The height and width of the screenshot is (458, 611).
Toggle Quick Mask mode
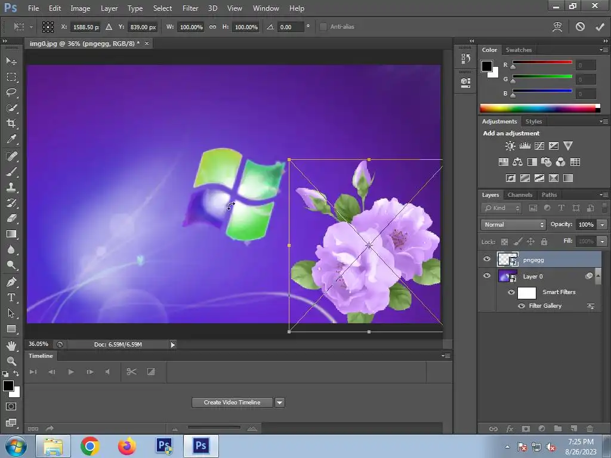tap(11, 407)
